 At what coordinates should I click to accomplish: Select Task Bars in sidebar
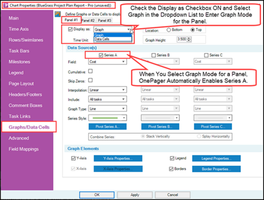pyautogui.click(x=19, y=51)
